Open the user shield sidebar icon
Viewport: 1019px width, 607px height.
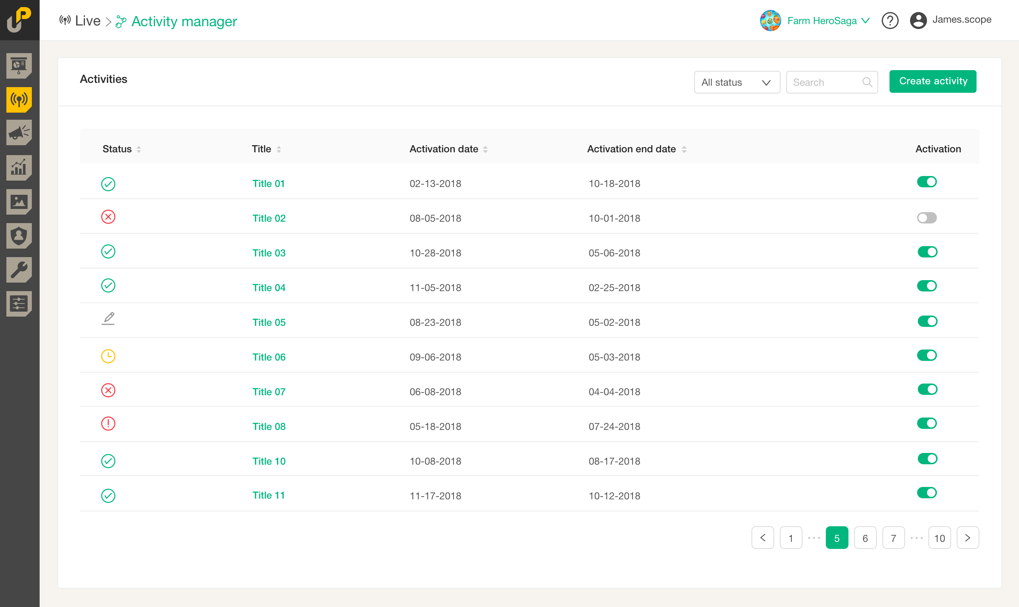pyautogui.click(x=19, y=236)
